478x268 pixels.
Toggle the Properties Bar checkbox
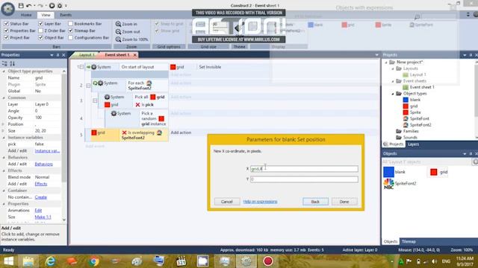point(6,31)
